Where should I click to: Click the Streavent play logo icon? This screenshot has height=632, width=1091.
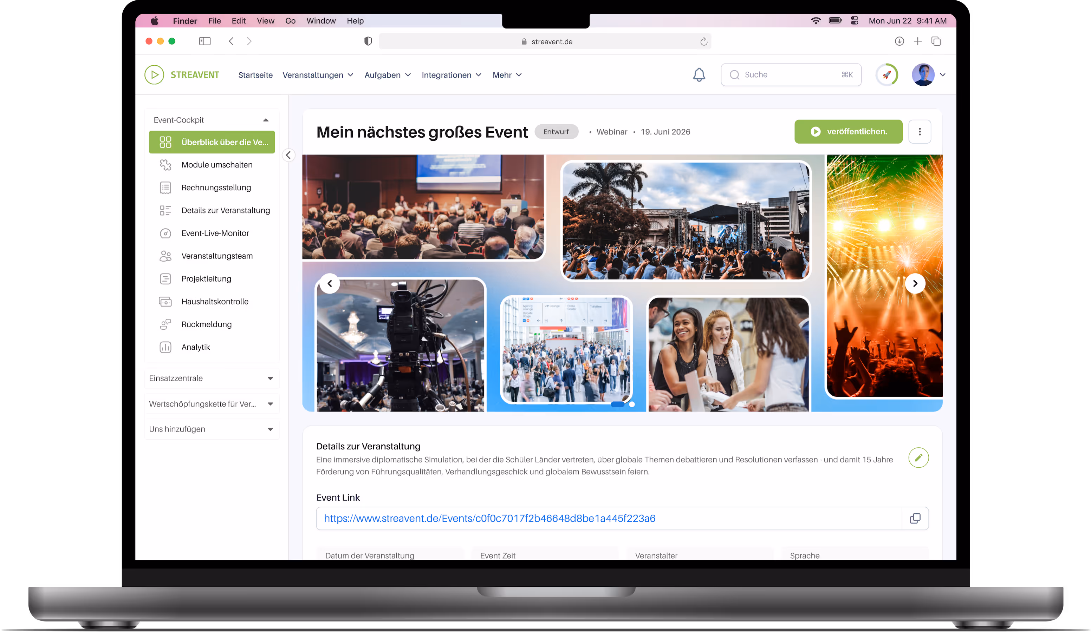click(x=154, y=75)
